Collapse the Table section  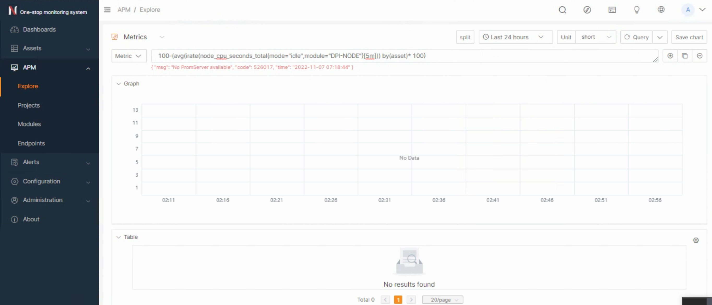pyautogui.click(x=118, y=237)
